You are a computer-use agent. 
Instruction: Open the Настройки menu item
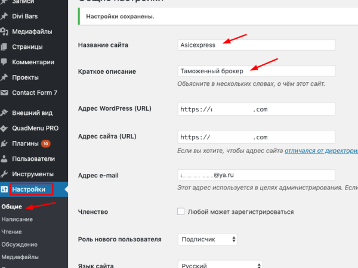[x=27, y=189]
